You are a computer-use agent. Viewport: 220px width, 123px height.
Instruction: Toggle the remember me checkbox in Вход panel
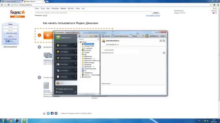coord(5,33)
